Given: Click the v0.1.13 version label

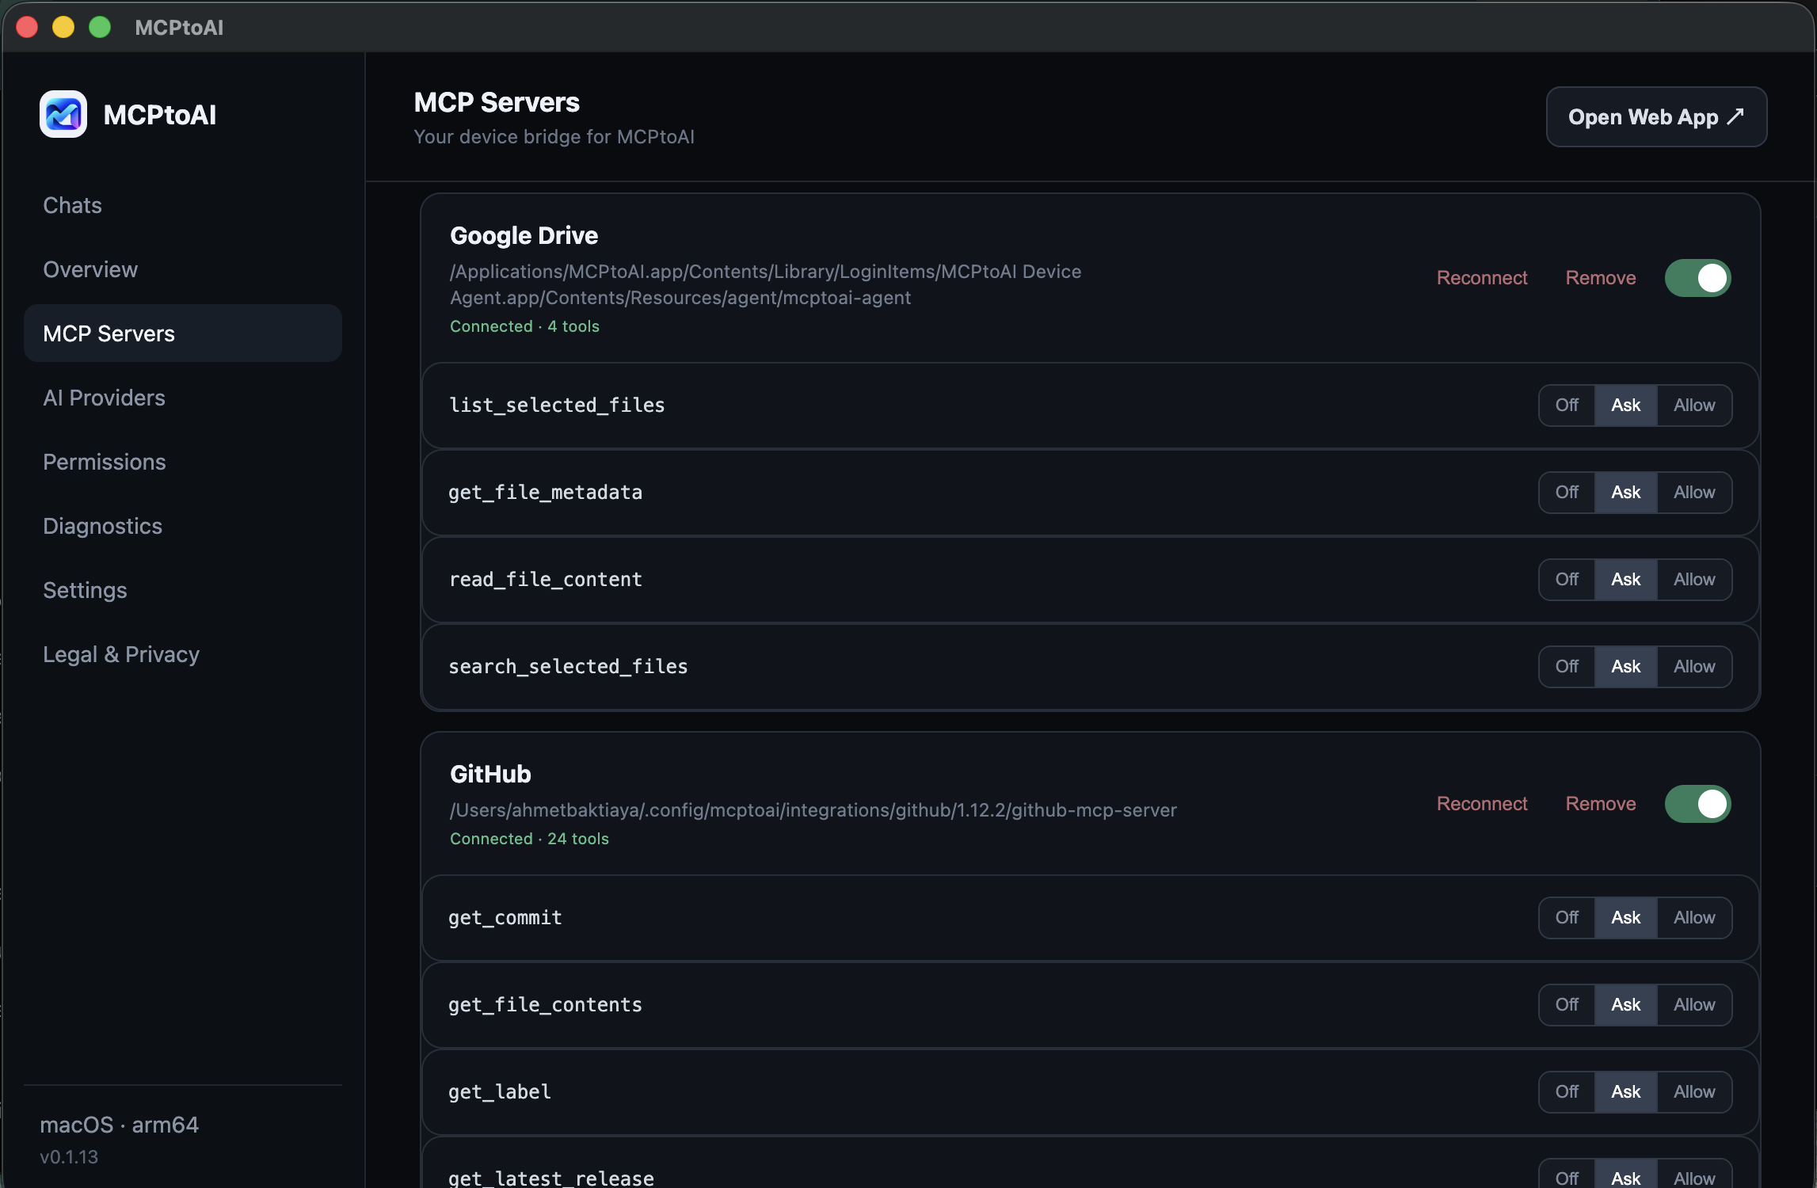Looking at the screenshot, I should [69, 1157].
